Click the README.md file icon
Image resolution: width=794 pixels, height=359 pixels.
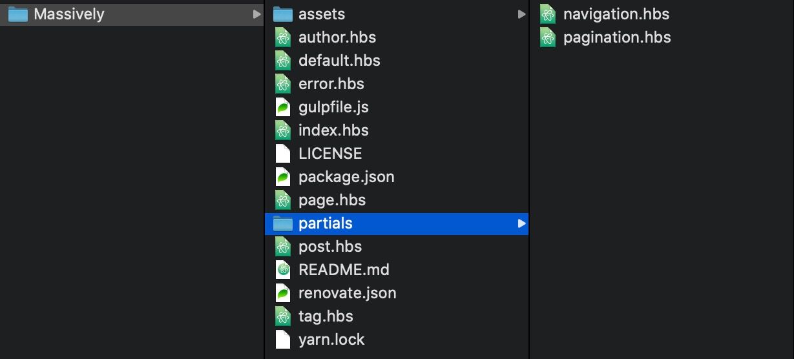tap(282, 270)
